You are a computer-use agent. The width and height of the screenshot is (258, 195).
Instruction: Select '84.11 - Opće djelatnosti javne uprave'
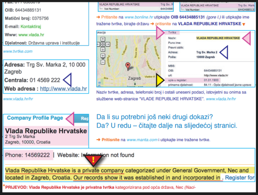(x=227, y=85)
